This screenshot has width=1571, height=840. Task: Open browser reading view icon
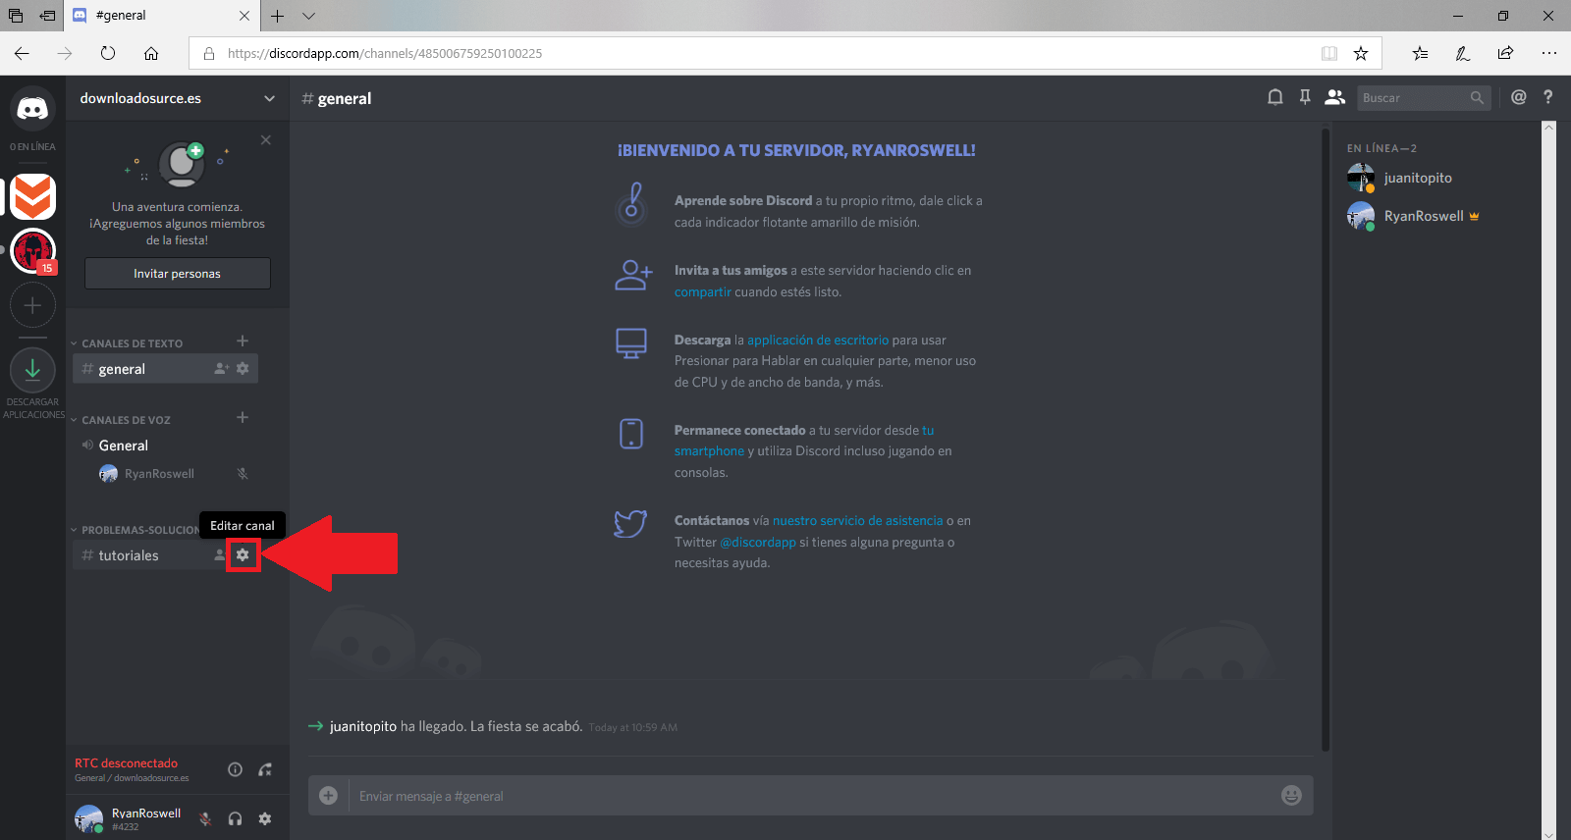coord(1329,53)
